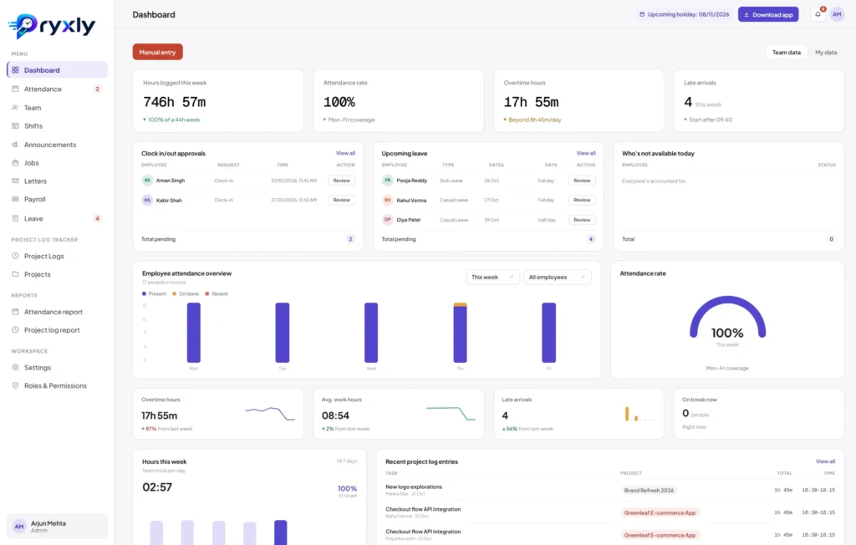Click the Jobs briefcase icon

(x=15, y=163)
